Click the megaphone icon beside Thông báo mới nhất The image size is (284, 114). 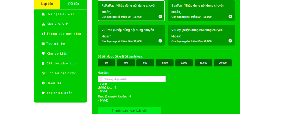click(43, 34)
